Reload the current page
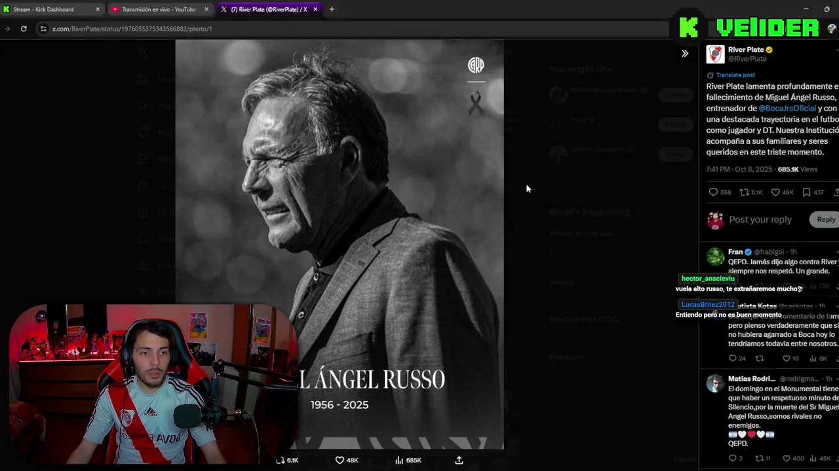Screen dimensions: 839x471 [24, 29]
